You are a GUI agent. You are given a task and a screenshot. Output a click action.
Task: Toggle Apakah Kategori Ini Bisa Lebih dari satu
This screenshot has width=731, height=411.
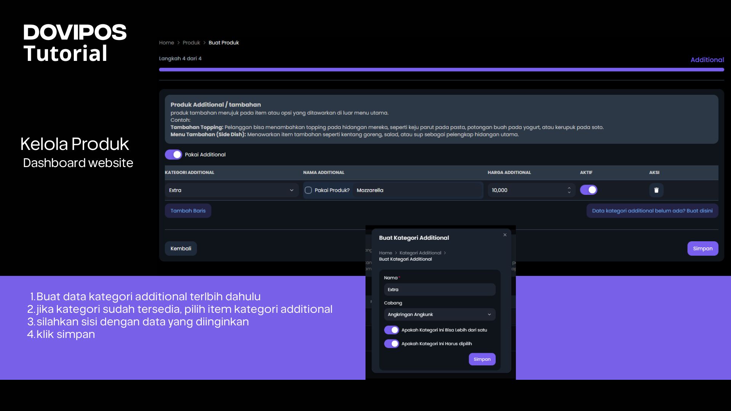(x=391, y=330)
